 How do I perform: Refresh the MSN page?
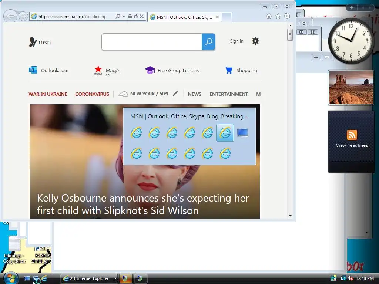pos(136,16)
